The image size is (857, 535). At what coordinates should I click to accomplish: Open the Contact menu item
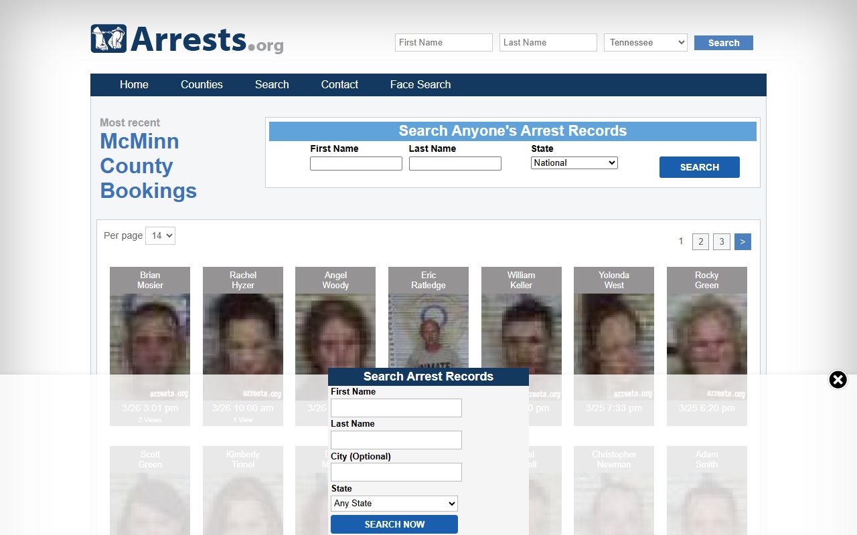(x=339, y=84)
